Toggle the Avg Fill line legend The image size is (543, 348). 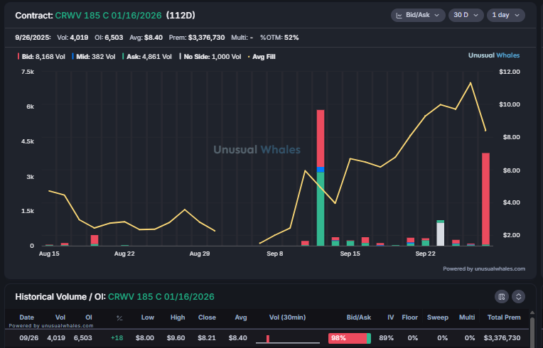262,55
